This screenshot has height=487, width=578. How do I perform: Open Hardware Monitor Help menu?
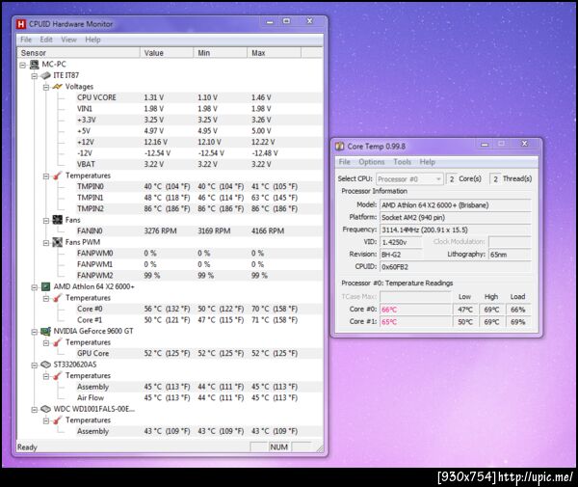92,40
